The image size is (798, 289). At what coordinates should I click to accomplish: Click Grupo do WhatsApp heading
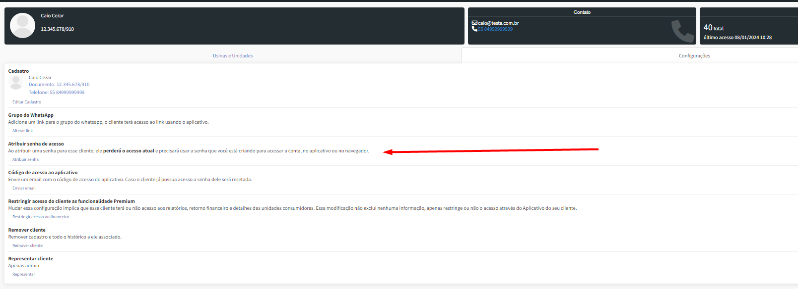(31, 115)
